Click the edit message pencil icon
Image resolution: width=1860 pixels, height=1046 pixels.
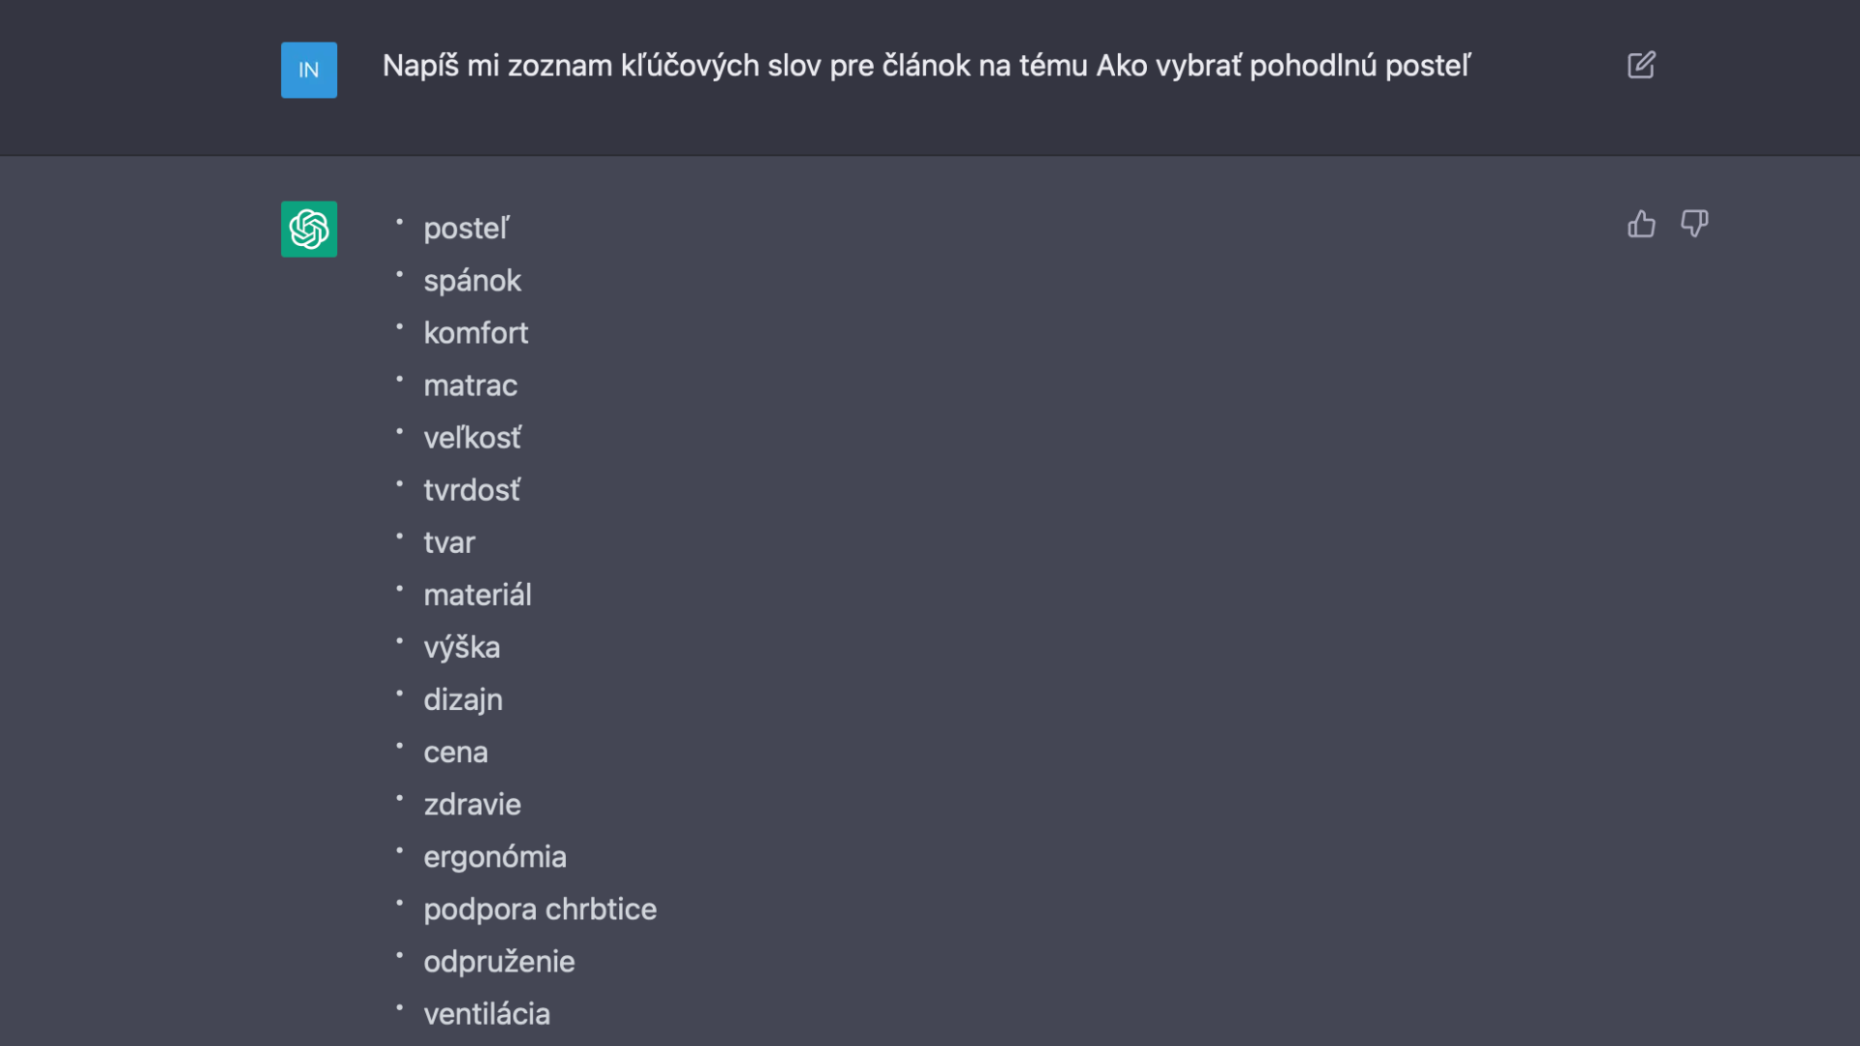[x=1641, y=66]
